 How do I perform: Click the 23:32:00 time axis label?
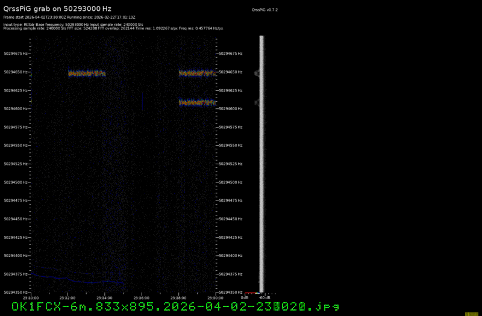coord(67,298)
